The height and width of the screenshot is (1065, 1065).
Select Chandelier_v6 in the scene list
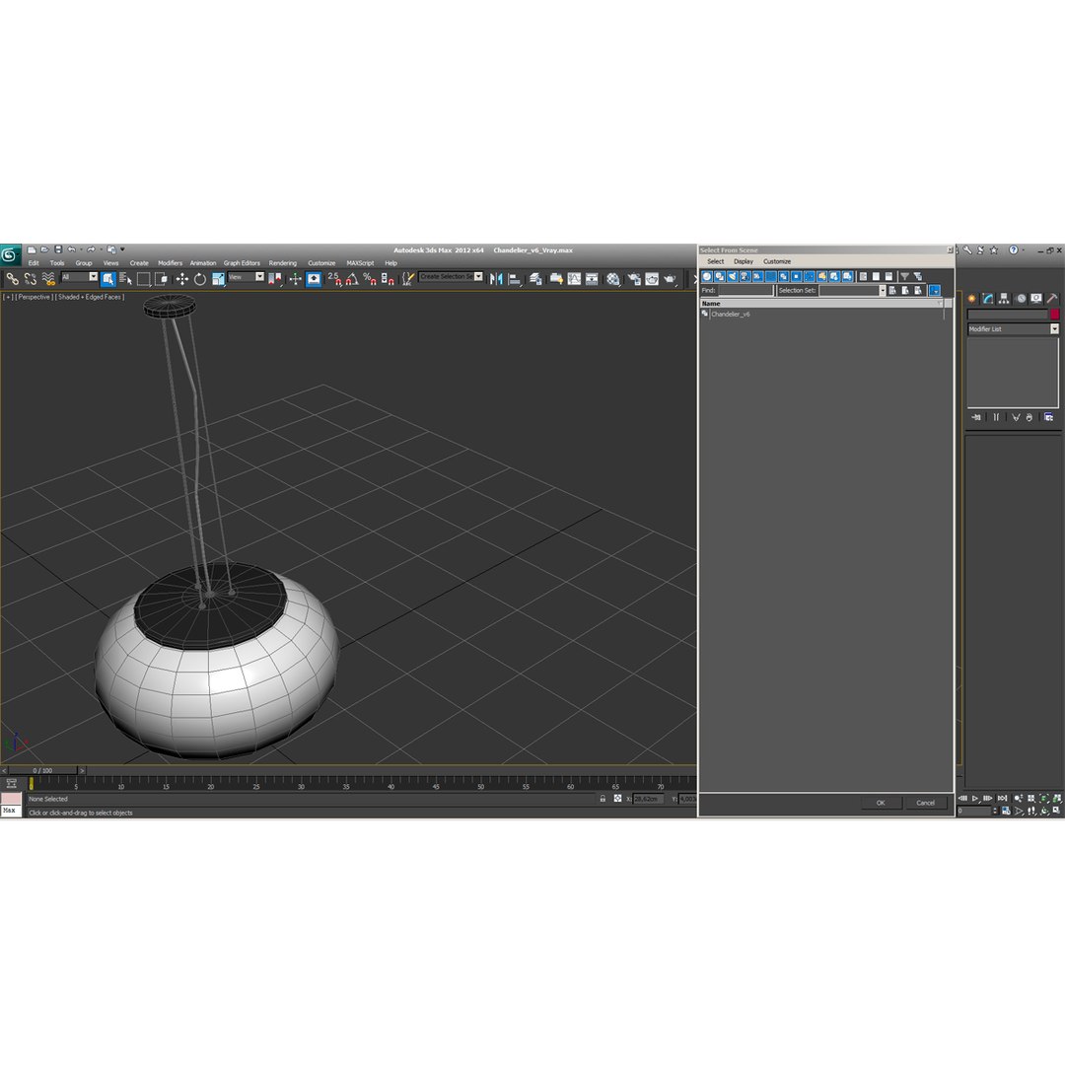[730, 315]
